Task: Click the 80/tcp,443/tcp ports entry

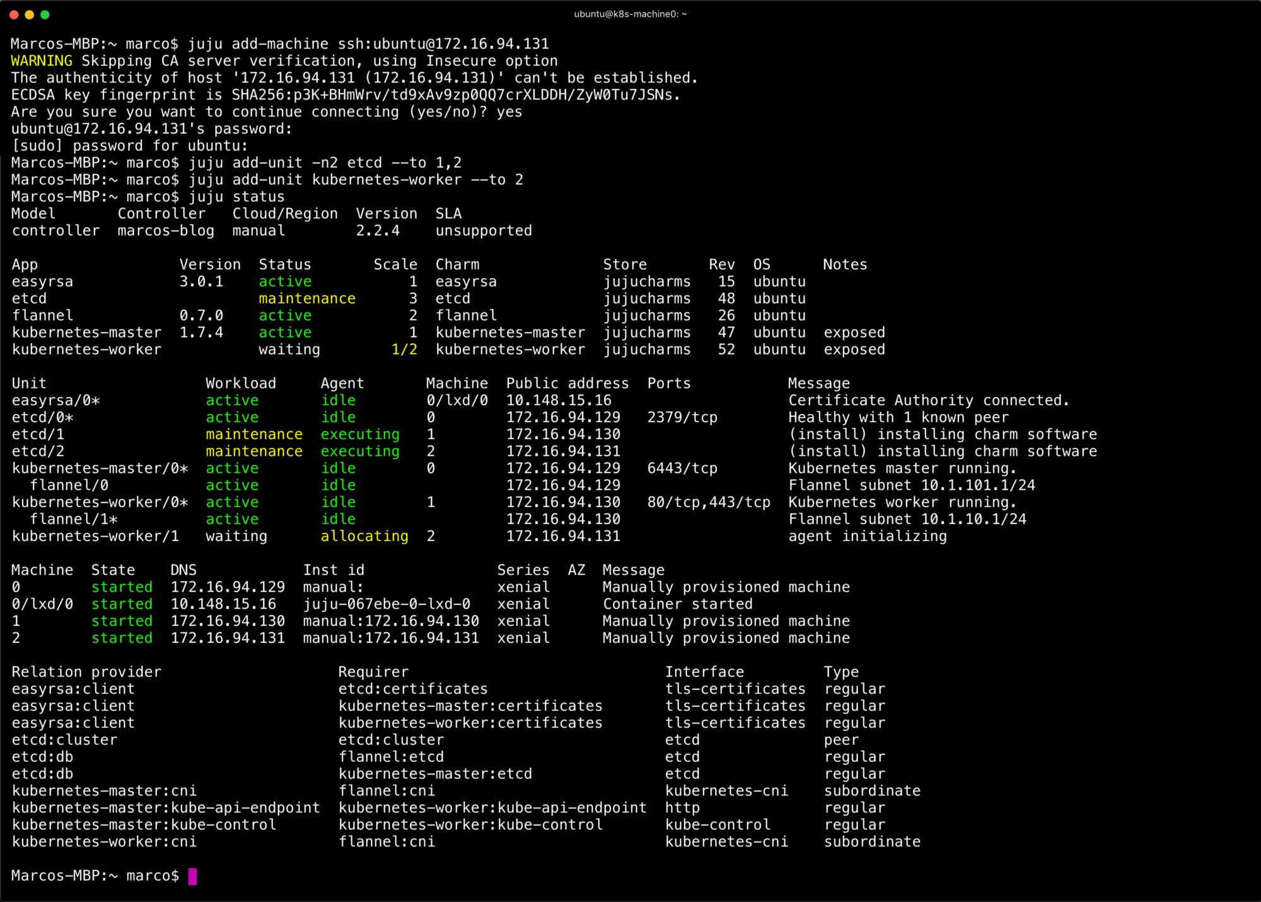Action: coord(709,502)
